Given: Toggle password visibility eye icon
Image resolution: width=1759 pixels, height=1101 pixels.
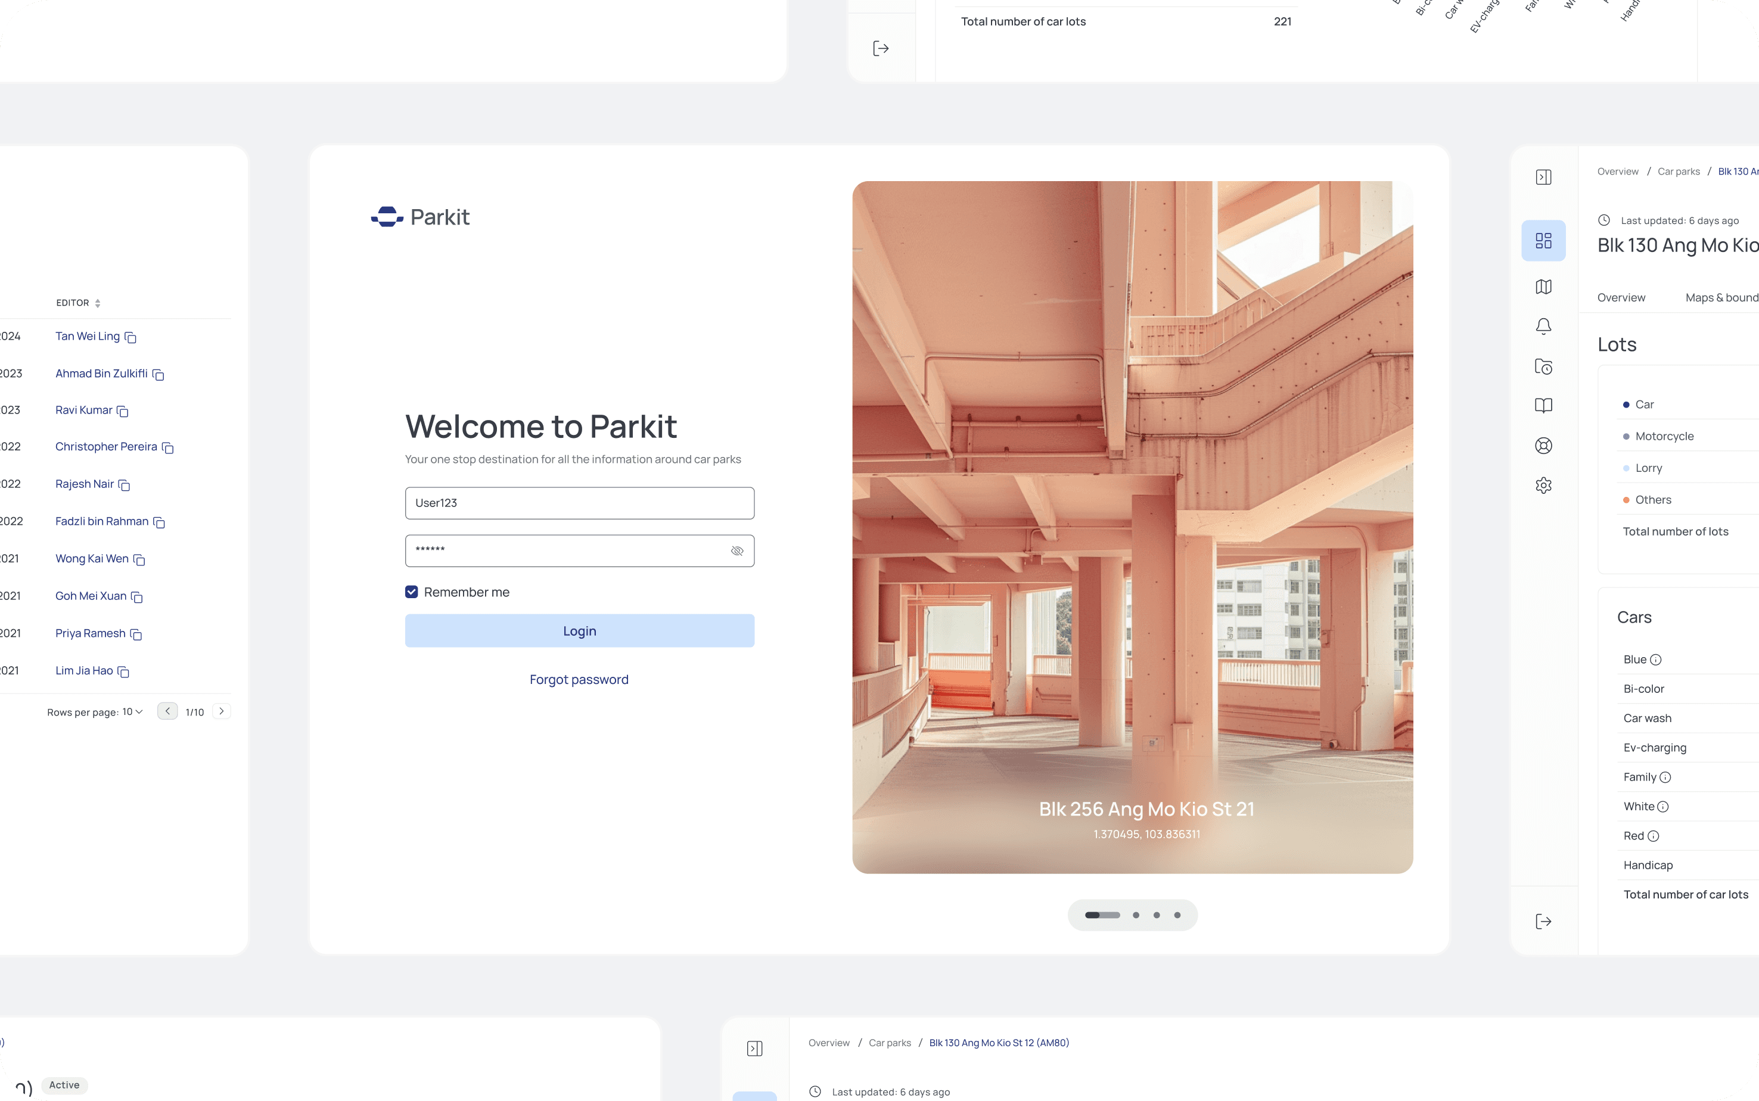Looking at the screenshot, I should [737, 551].
